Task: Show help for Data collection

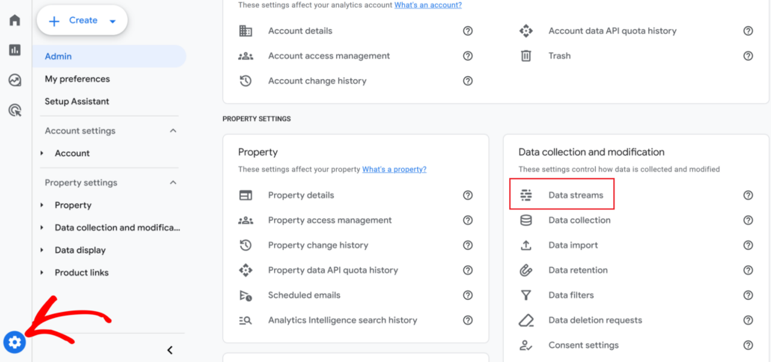Action: (x=748, y=221)
